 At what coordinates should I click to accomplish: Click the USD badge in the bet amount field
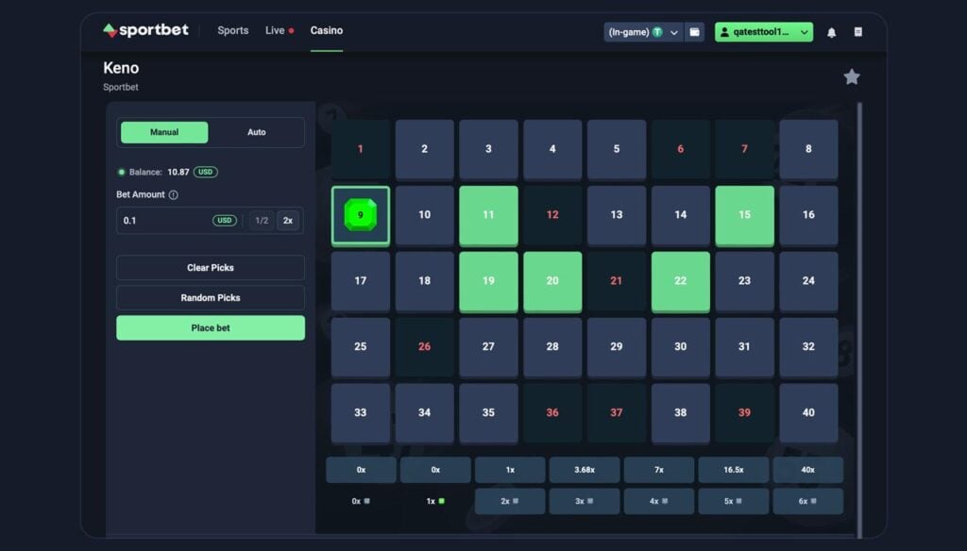225,220
